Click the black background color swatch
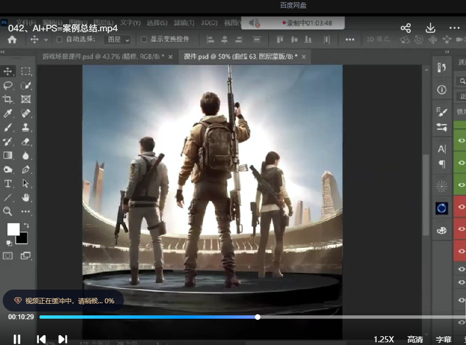Image resolution: width=466 pixels, height=345 pixels. [x=23, y=239]
